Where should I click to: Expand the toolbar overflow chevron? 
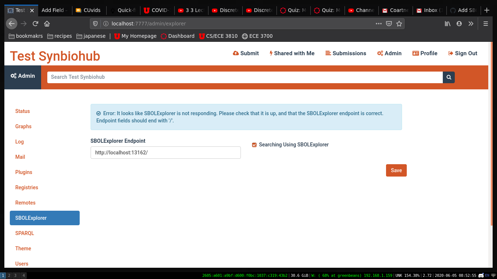470,23
